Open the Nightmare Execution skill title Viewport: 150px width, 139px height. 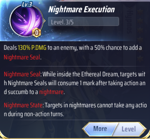82,10
